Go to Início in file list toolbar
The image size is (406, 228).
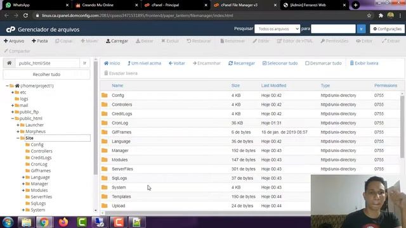tap(112, 63)
